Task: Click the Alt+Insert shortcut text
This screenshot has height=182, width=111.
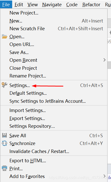Action: [x=92, y=21]
